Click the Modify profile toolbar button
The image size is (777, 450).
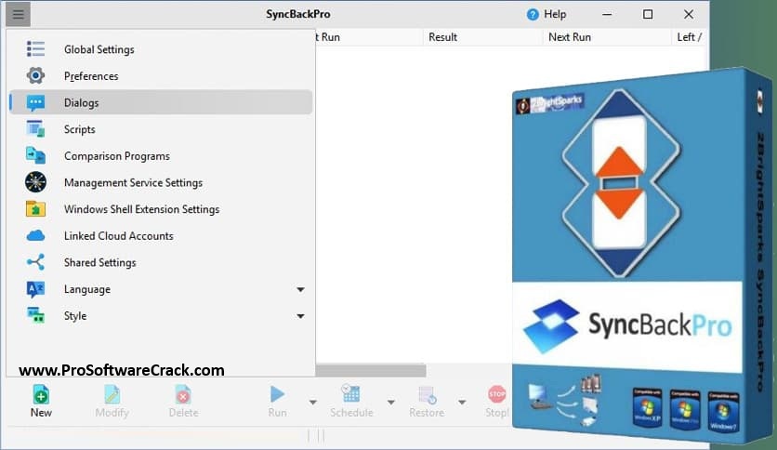[112, 402]
